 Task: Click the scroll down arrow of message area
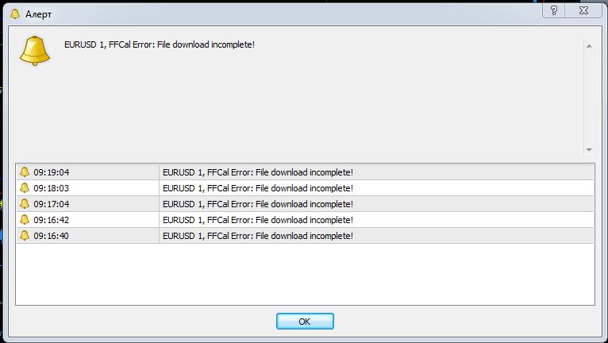589,150
